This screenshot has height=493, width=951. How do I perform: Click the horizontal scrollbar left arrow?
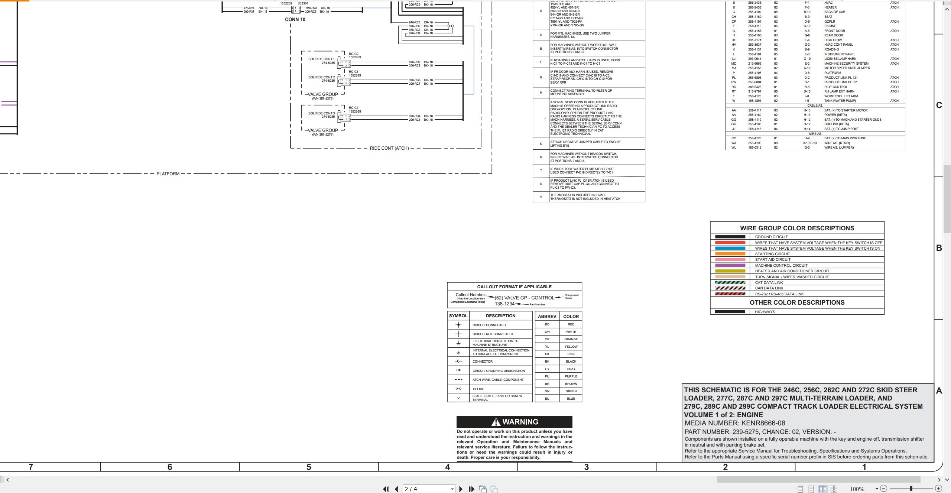8,480
